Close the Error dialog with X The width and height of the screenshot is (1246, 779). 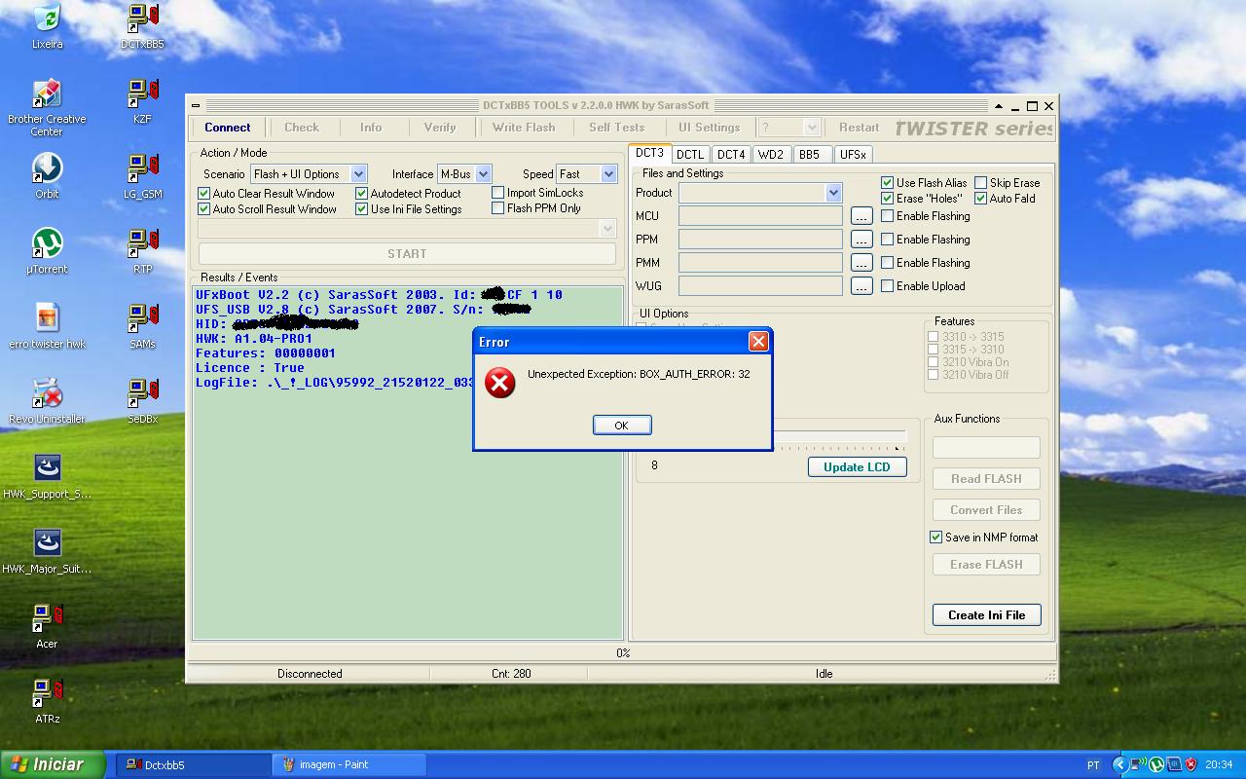(758, 341)
